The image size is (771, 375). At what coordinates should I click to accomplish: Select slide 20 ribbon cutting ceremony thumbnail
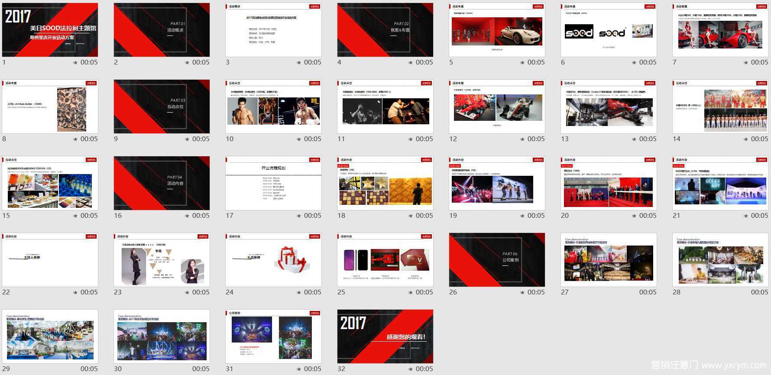[x=609, y=183]
